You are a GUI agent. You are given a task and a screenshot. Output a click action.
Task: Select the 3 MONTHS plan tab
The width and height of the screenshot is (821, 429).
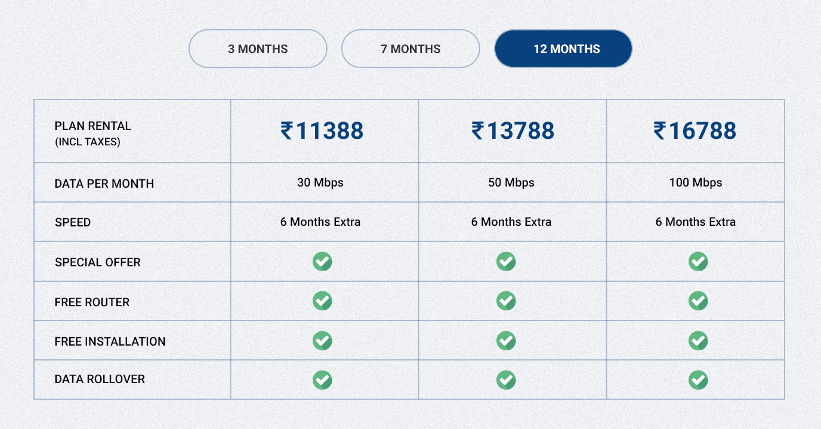pos(258,49)
